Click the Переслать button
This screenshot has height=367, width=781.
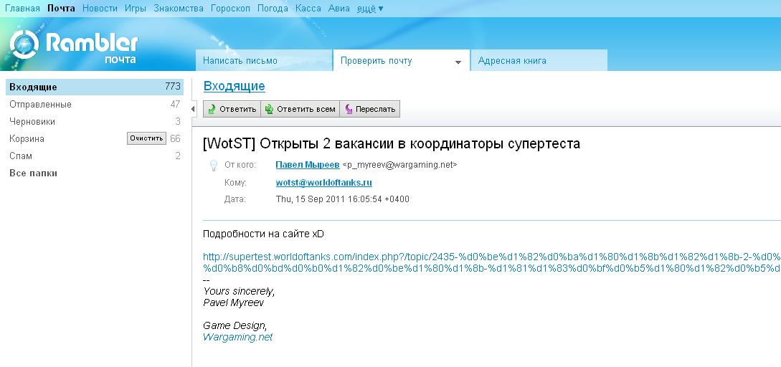click(x=369, y=109)
